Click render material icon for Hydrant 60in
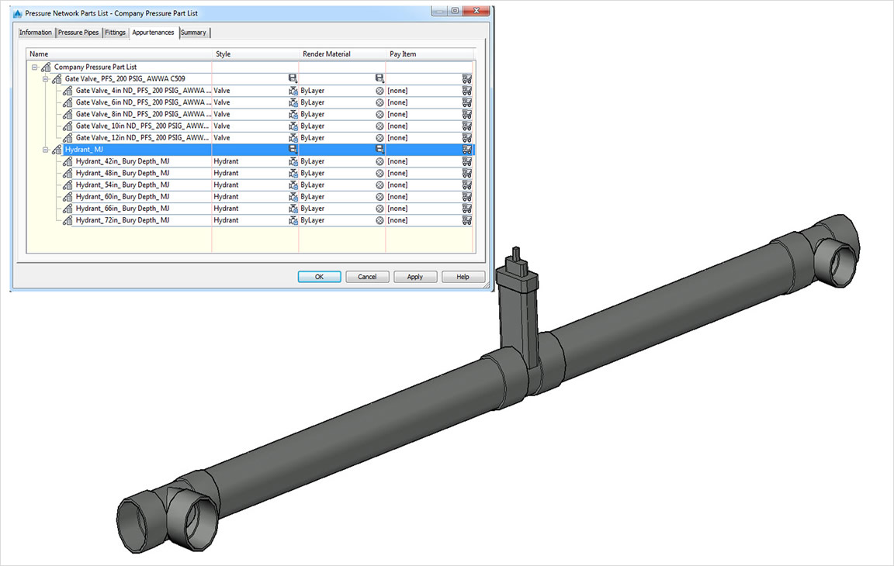This screenshot has width=894, height=566. point(379,197)
